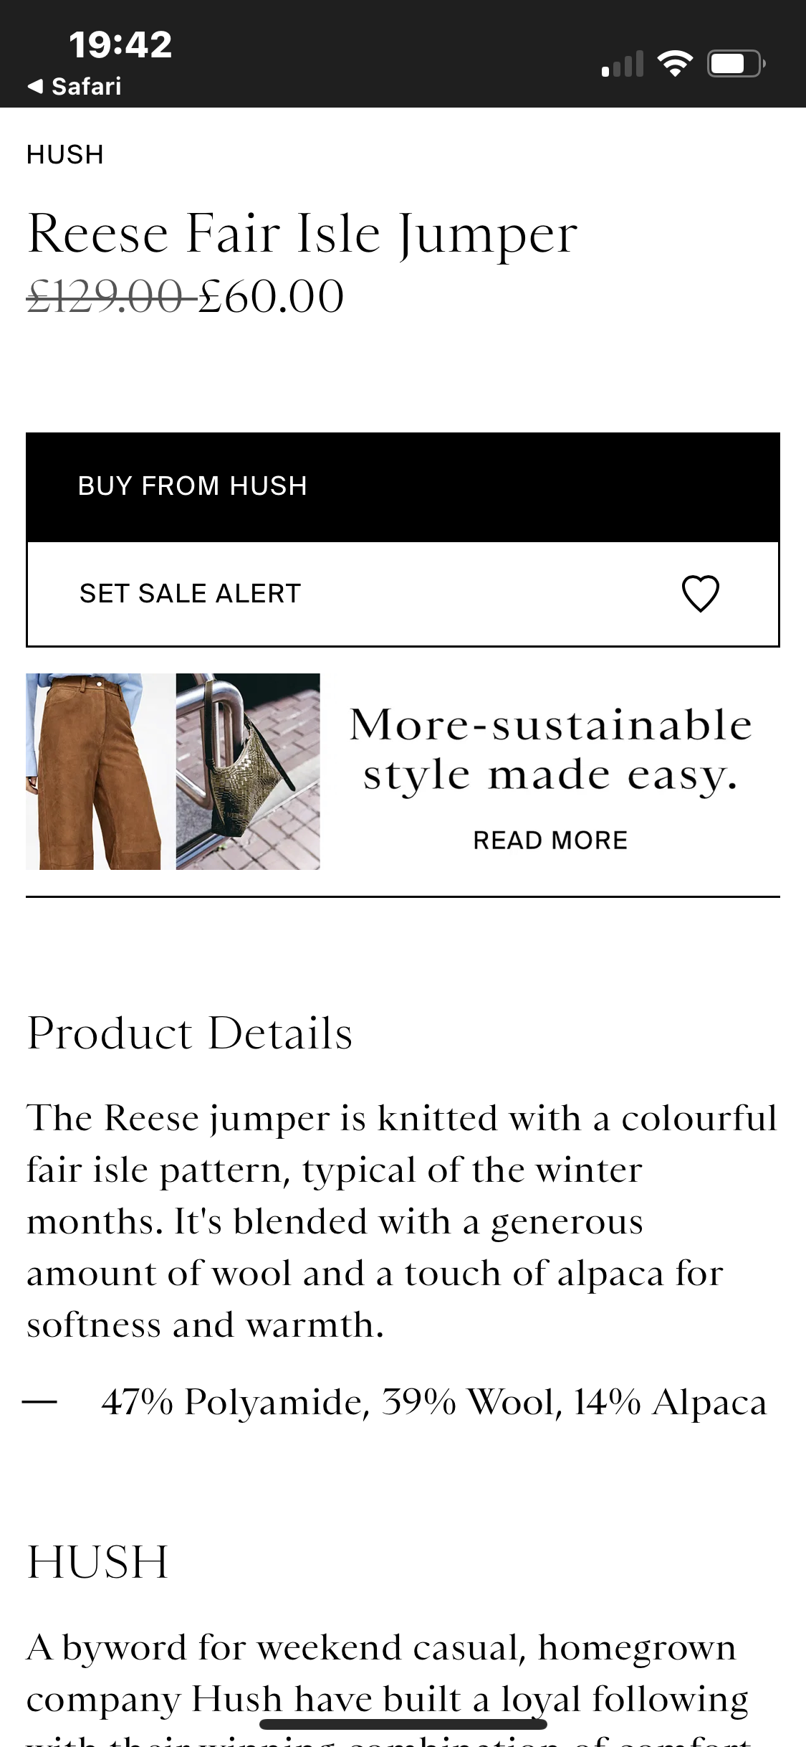
Task: Tap the Wi-Fi status icon
Action: 675,65
